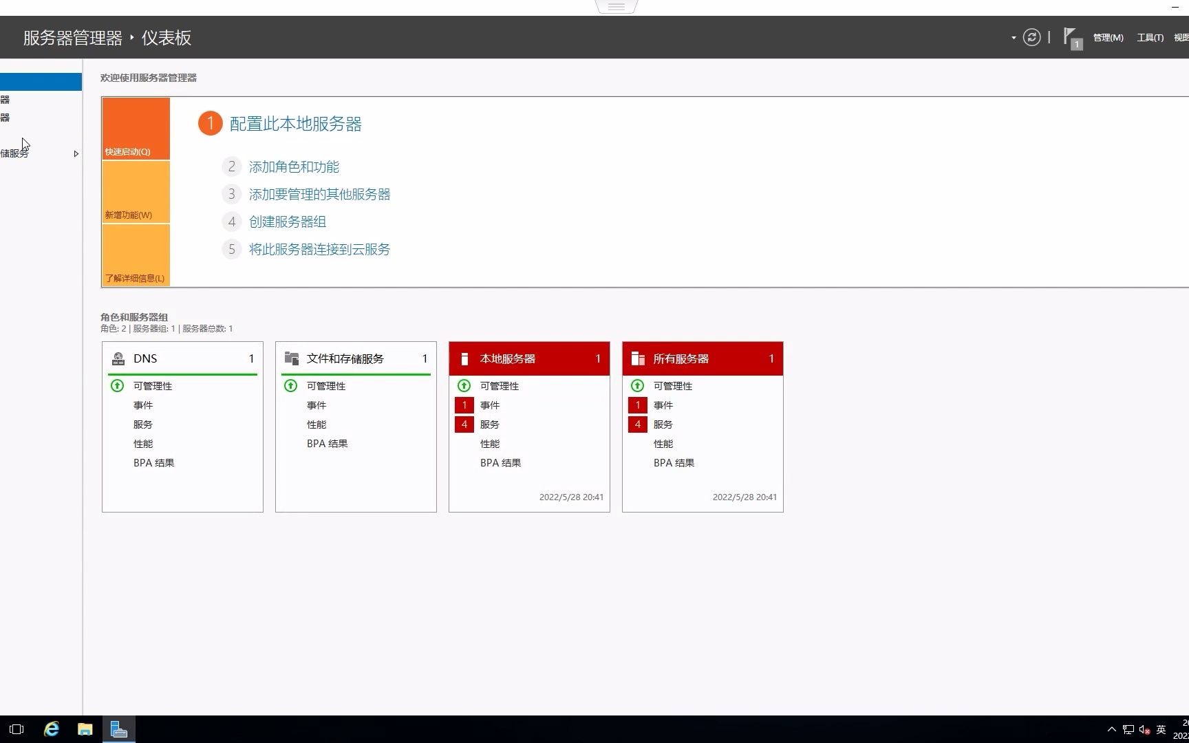Click orange step number 1 circle

[211, 124]
